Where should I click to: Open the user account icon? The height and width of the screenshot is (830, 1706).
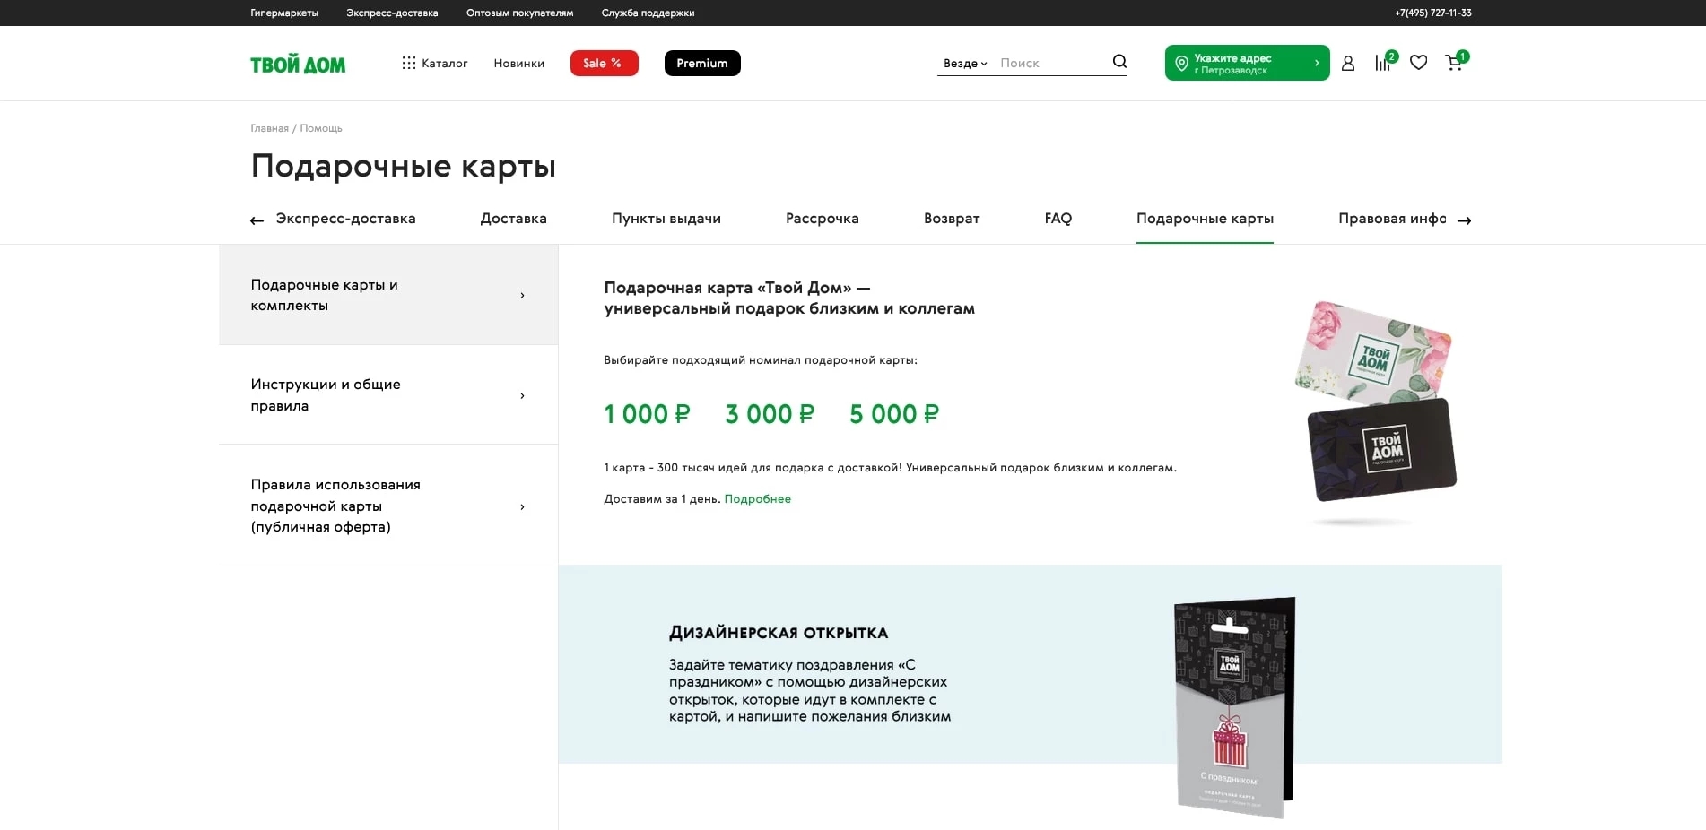click(1348, 63)
